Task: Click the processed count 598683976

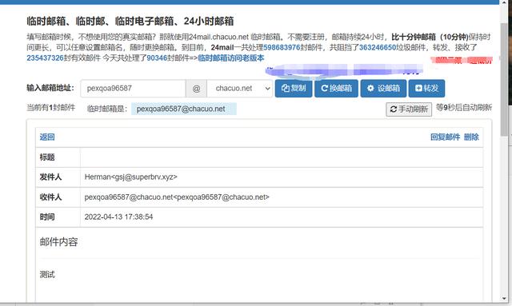Action: pyautogui.click(x=282, y=48)
